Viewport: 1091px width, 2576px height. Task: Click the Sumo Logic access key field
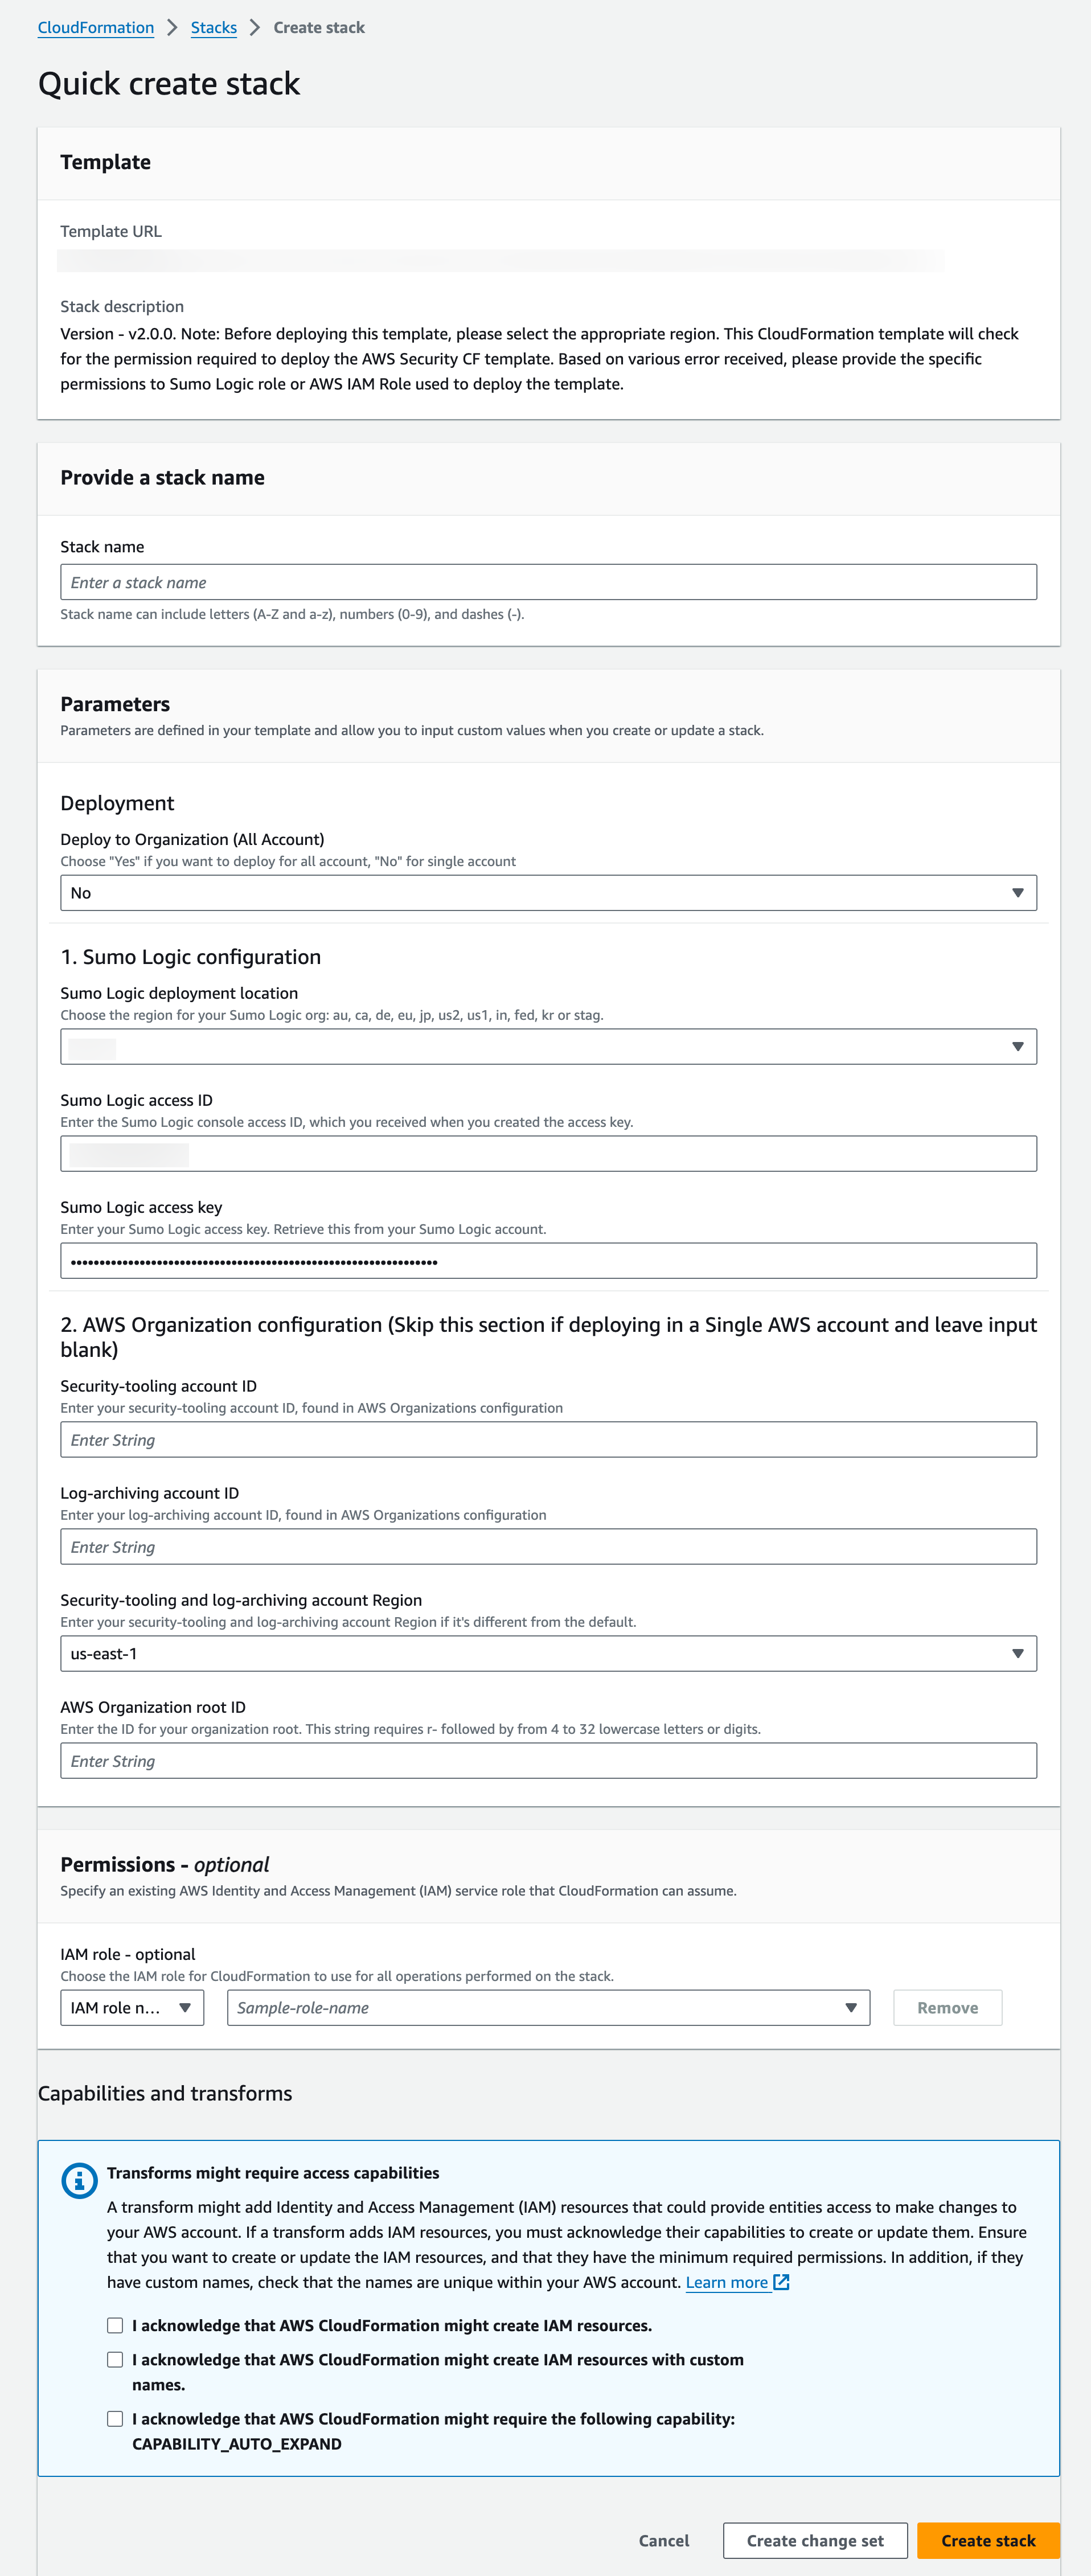tap(549, 1260)
